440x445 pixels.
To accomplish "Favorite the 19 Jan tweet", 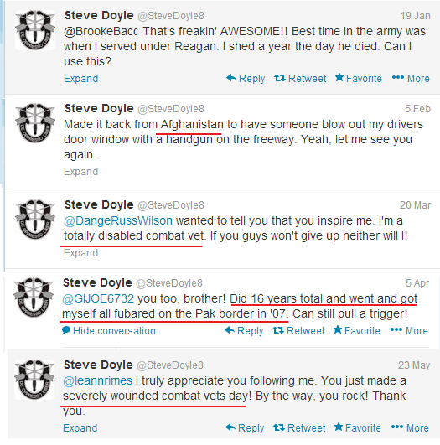I will pos(358,78).
